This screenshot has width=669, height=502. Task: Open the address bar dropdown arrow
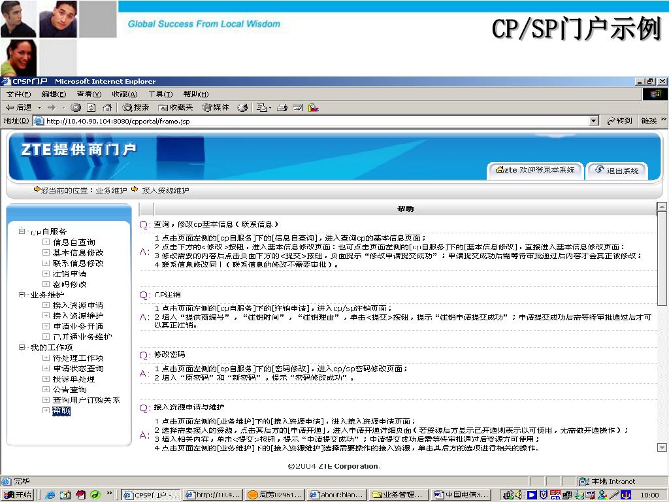(x=593, y=121)
